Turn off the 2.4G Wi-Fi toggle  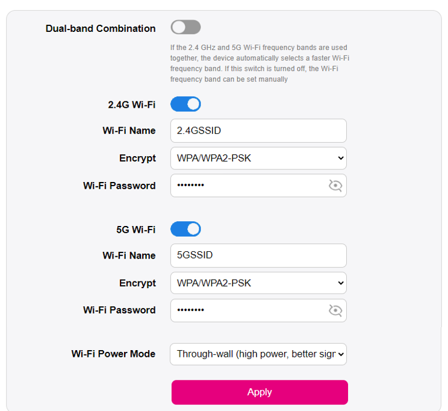pyautogui.click(x=185, y=104)
